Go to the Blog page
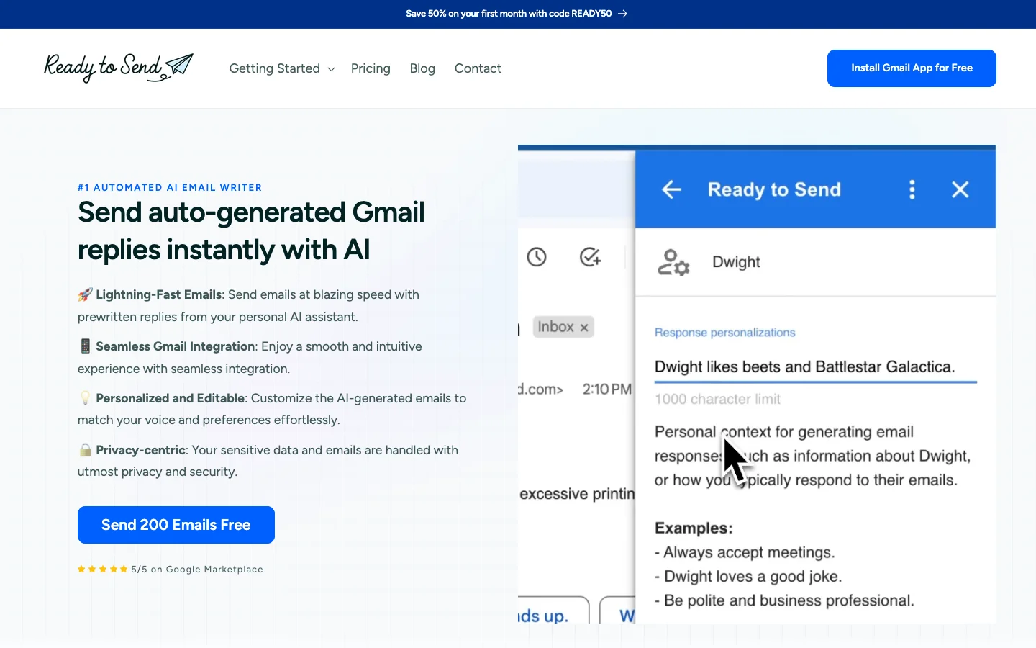Screen dimensions: 1036x648 point(422,68)
